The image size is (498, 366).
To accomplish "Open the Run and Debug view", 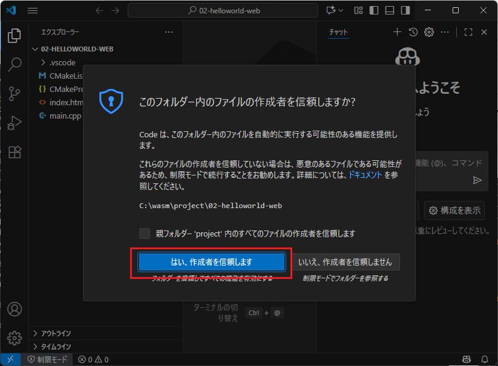I will 15,123.
